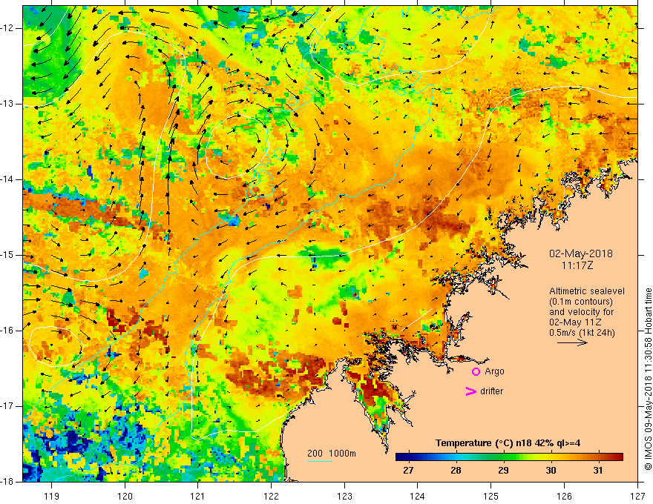Click the IMOS copyright timestamp text
This screenshot has width=653, height=504.
click(x=648, y=379)
